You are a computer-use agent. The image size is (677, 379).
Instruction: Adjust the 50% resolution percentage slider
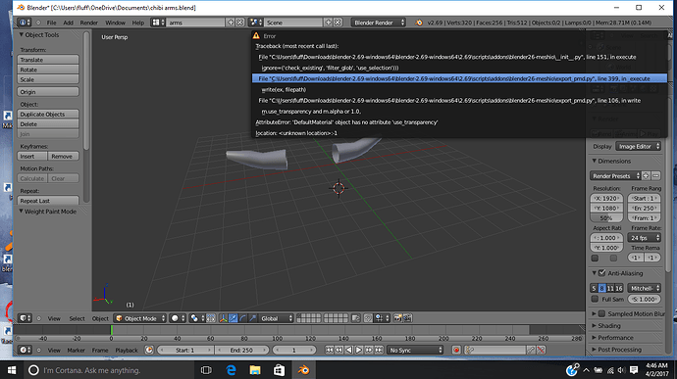point(606,217)
